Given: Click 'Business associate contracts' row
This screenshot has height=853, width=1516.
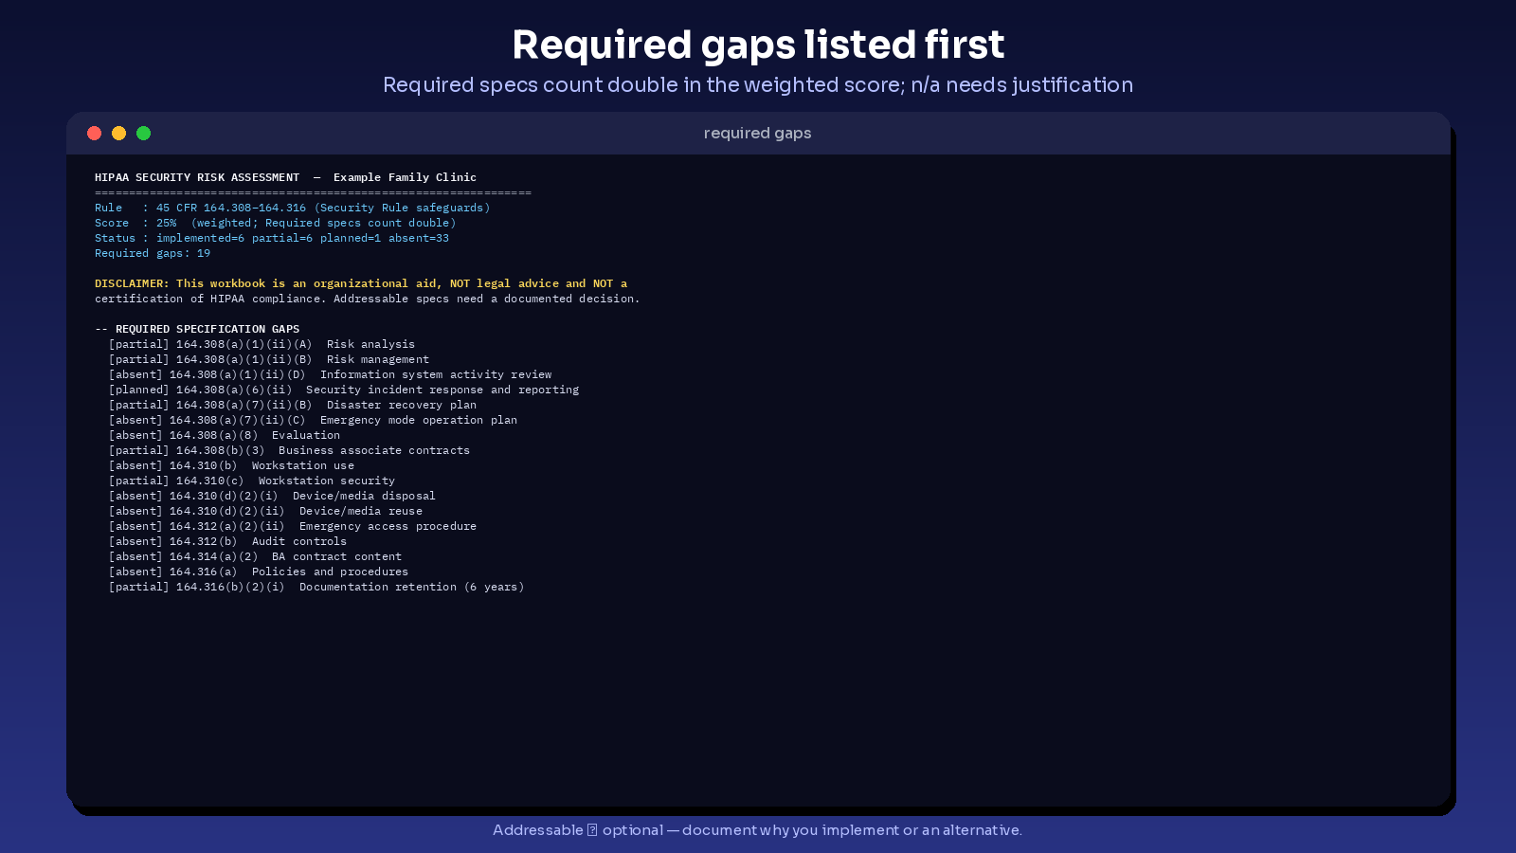Looking at the screenshot, I should 289,450.
